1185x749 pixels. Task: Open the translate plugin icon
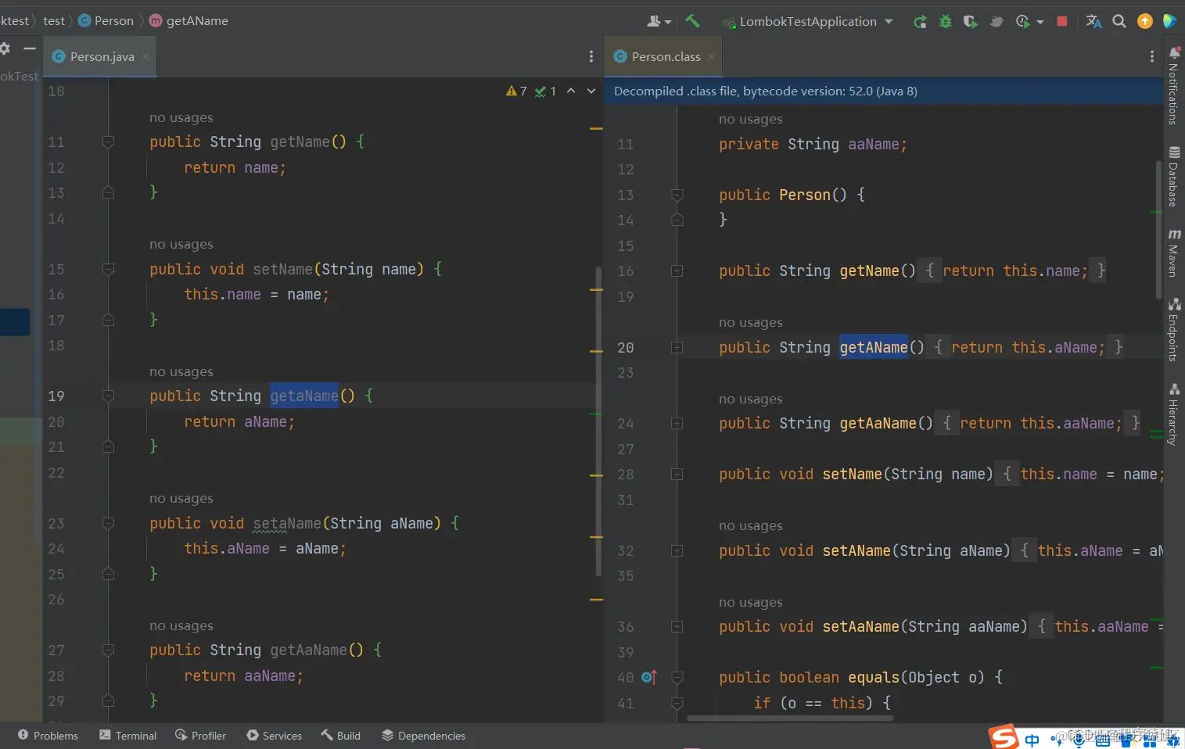click(1093, 21)
